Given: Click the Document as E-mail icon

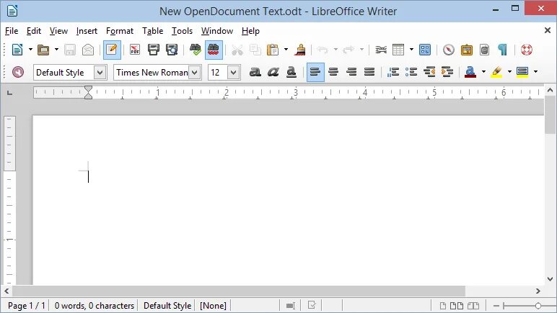Looking at the screenshot, I should click(88, 50).
